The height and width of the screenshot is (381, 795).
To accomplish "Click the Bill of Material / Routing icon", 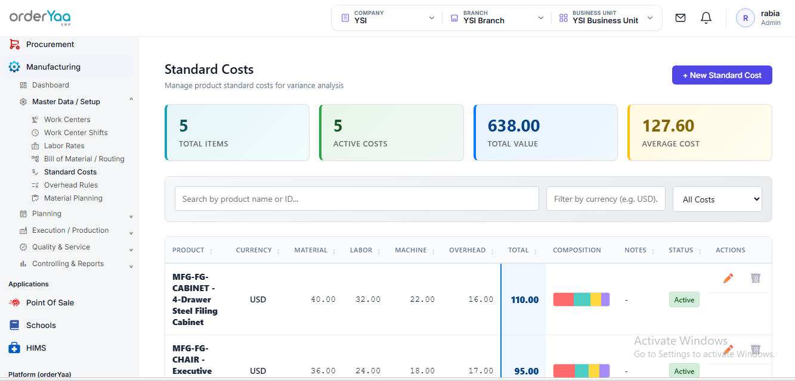I will pos(35,159).
